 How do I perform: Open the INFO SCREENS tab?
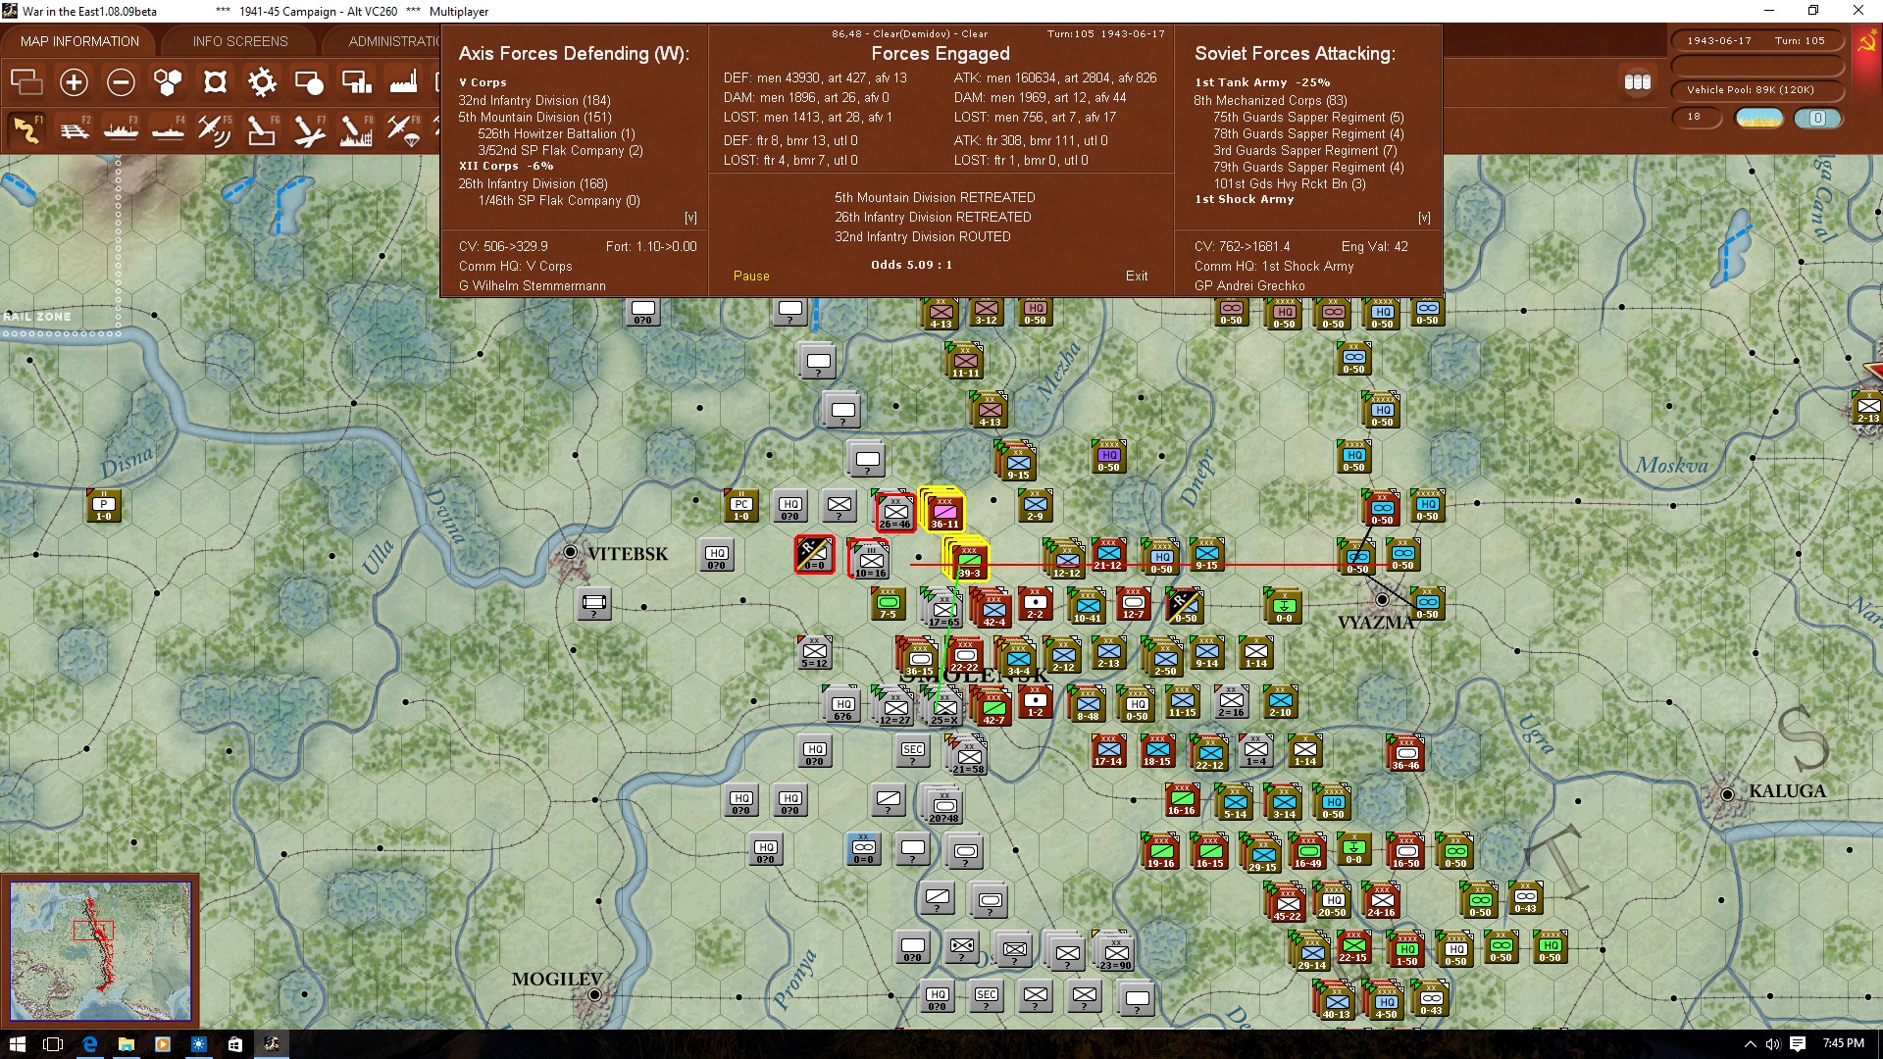(x=240, y=41)
